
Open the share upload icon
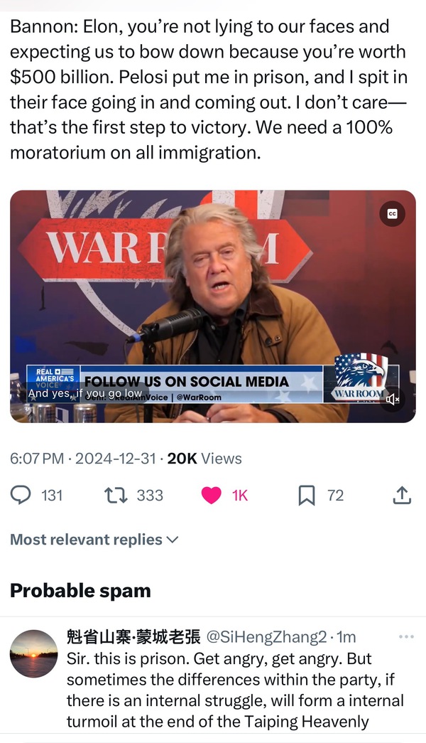click(402, 495)
